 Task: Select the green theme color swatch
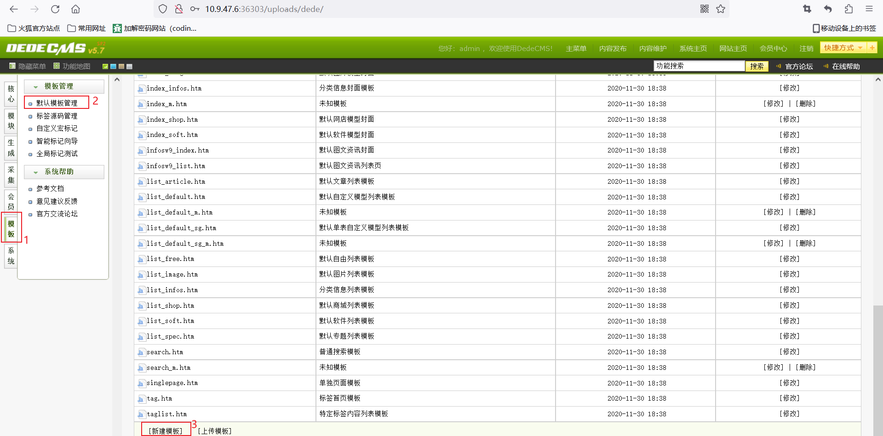105,67
